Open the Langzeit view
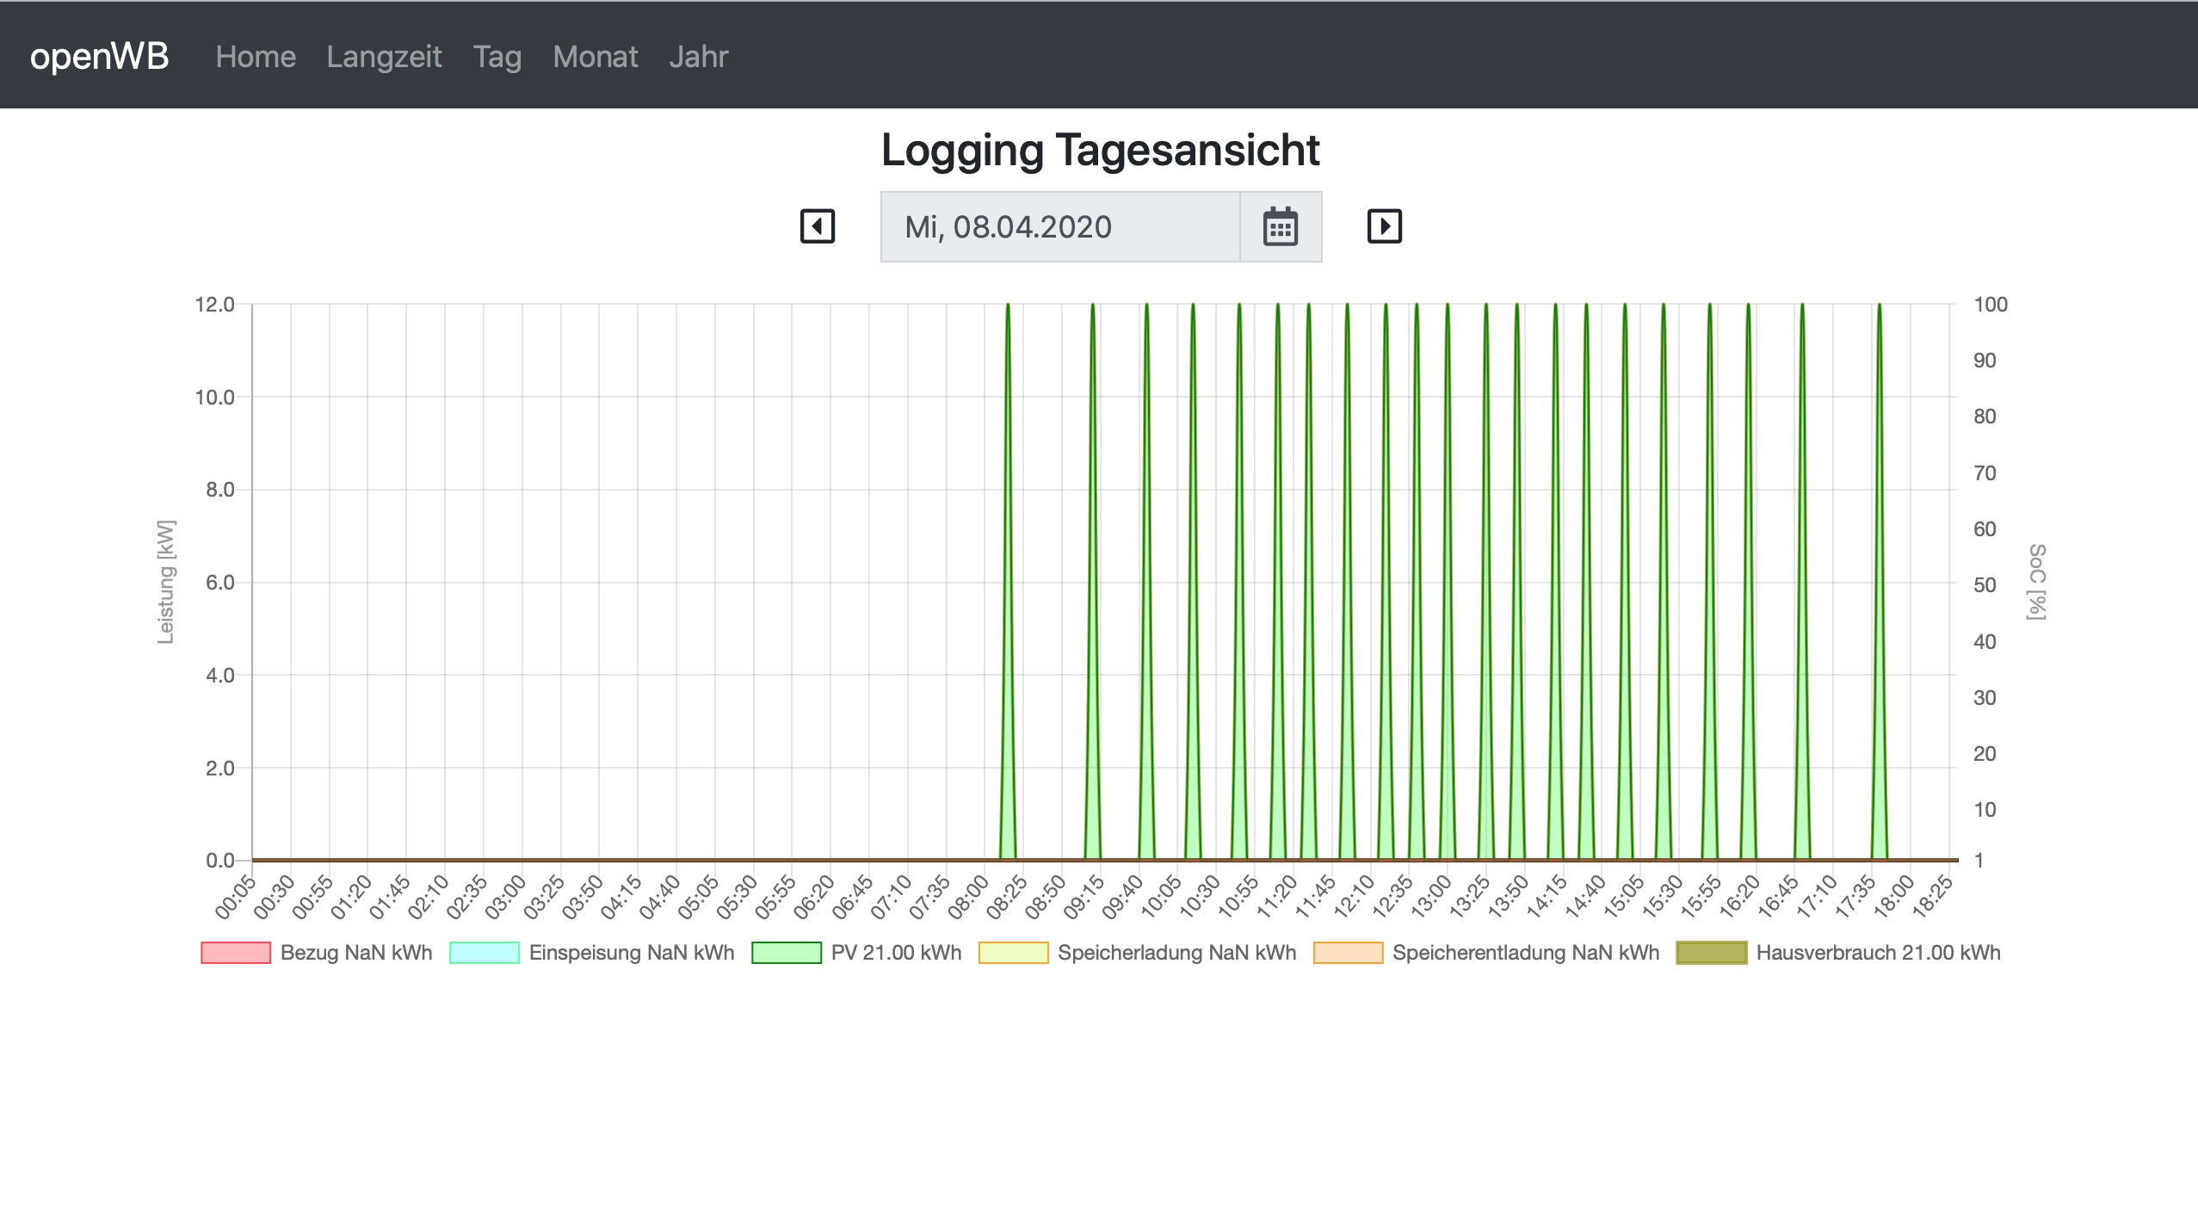2198x1217 pixels. pos(384,57)
